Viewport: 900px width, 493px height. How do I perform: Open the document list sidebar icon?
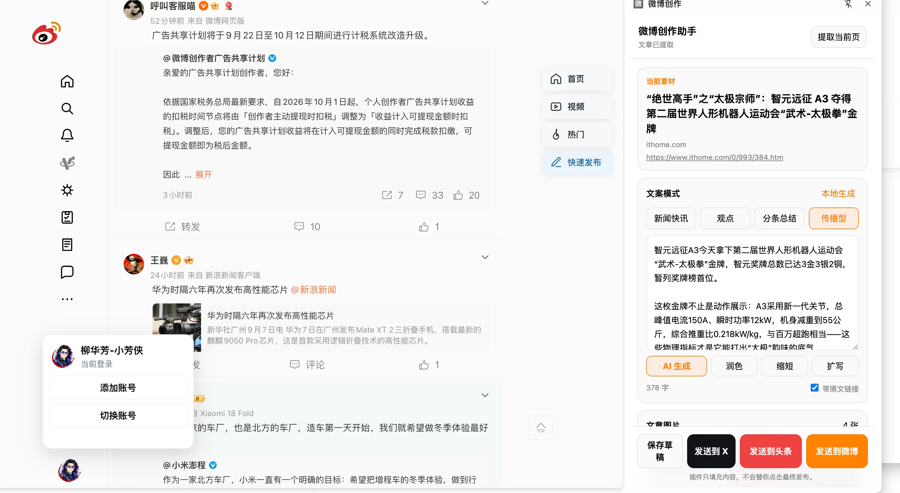coord(67,245)
